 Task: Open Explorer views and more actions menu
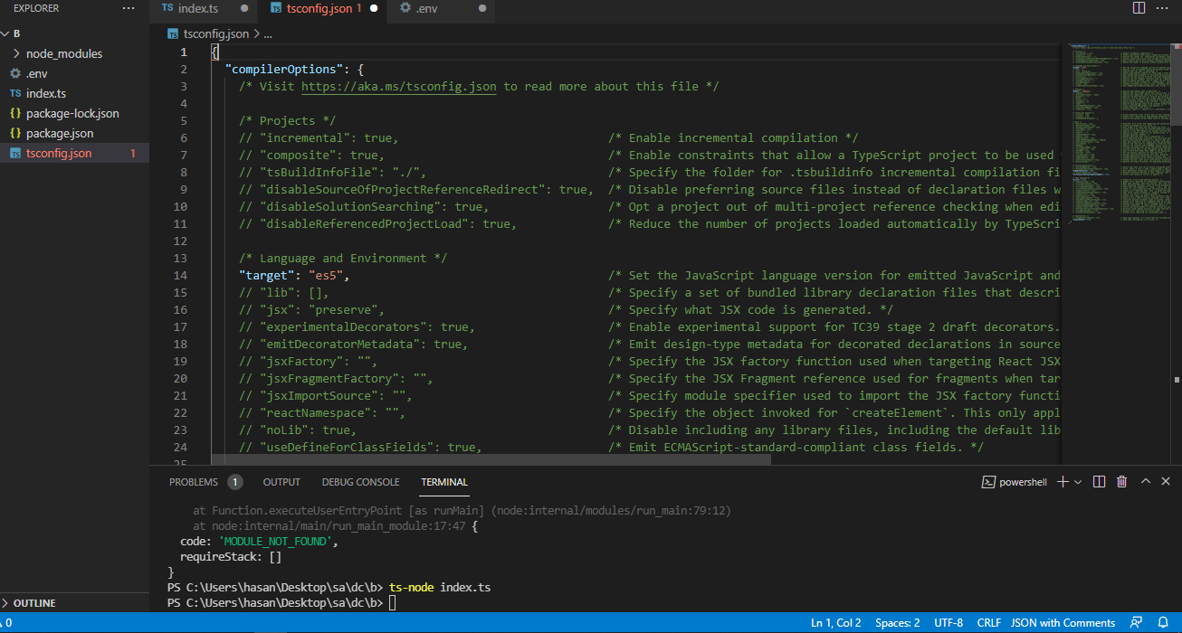[x=129, y=8]
